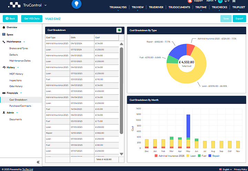The height and width of the screenshot is (171, 248).
Task: Sort by the Cost Type column header
Action: coord(58,37)
